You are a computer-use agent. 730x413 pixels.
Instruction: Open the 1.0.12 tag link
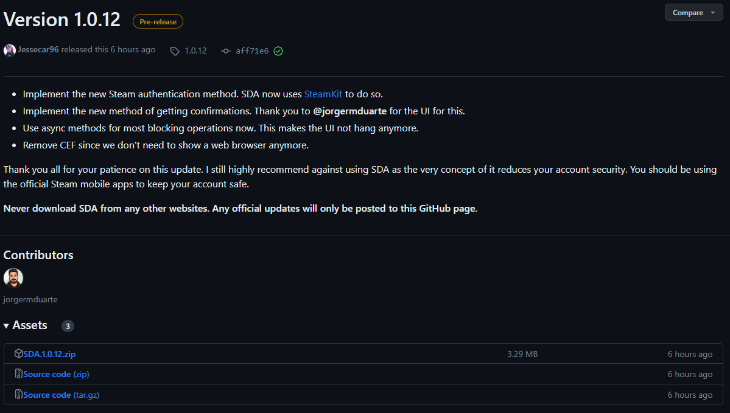(x=195, y=50)
